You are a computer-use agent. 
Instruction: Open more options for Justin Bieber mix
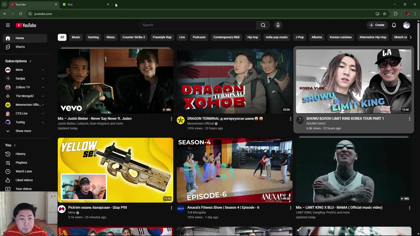(171, 119)
